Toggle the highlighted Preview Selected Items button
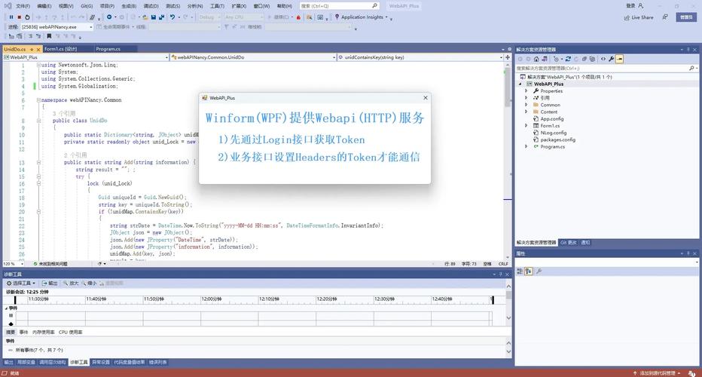Viewport: 702px width, 377px height. 620,59
